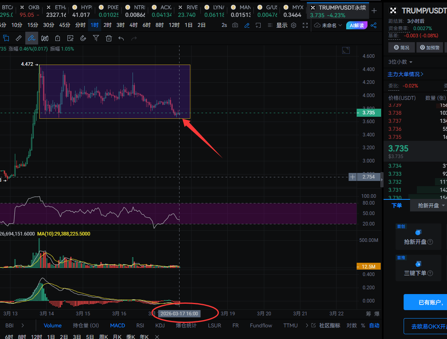The width and height of the screenshot is (447, 339).
Task: Click the plus button on the 2.754 price label
Action: pyautogui.click(x=353, y=177)
